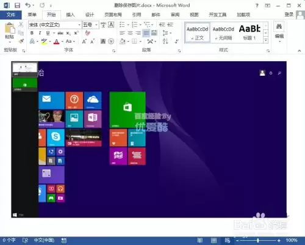Viewport: 305px width, 245px height.
Task: Center align the paragraph text
Action: 130,33
